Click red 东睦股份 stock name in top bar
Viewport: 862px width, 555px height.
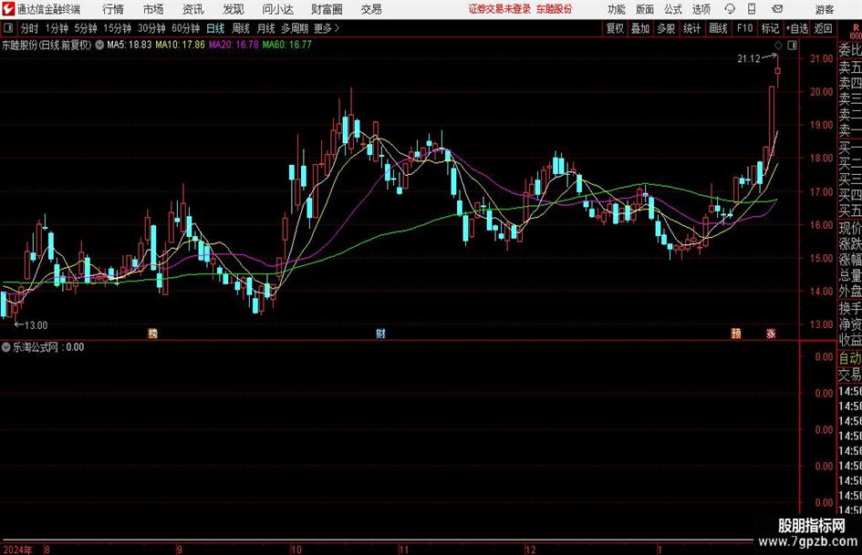(x=555, y=9)
